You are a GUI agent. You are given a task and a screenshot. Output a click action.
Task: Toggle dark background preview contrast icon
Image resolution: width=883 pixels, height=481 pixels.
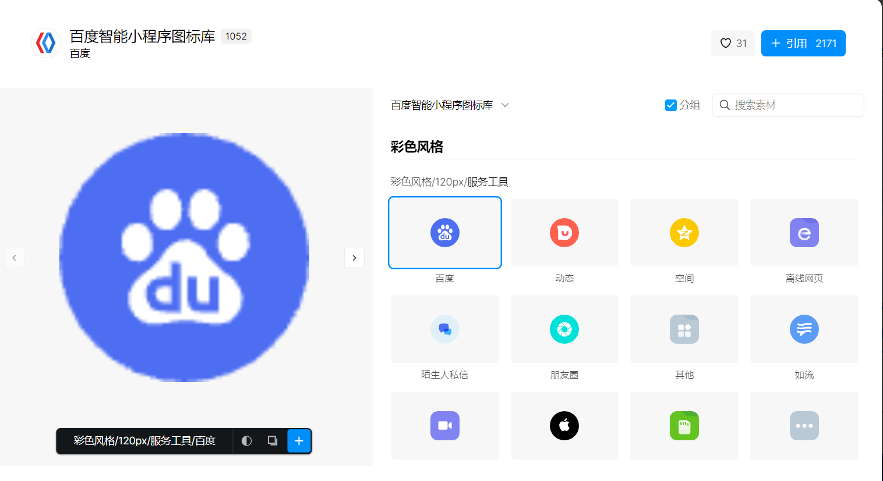point(246,441)
